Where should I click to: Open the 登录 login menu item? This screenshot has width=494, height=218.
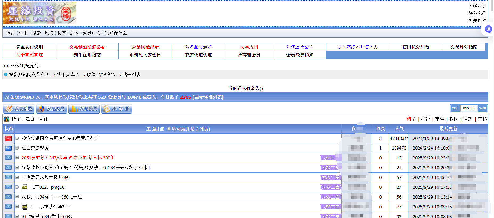pos(11,33)
